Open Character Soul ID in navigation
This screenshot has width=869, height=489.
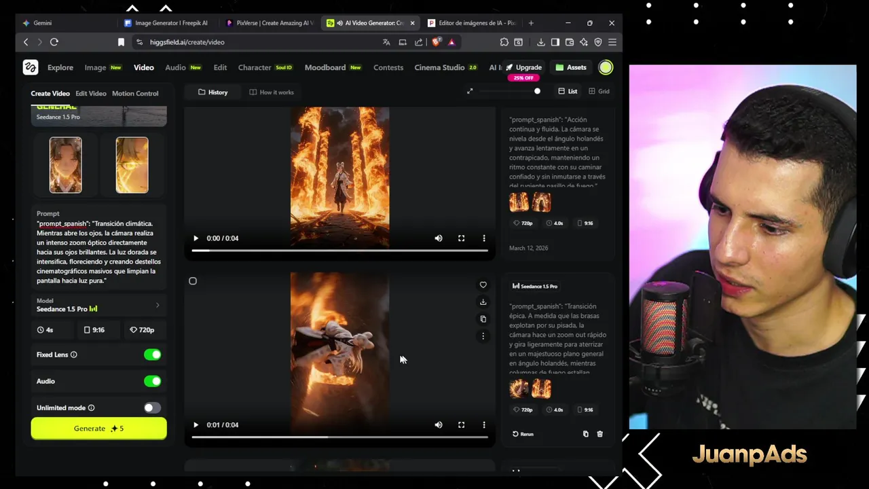coord(265,67)
